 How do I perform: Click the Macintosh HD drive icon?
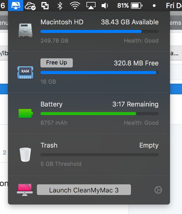tap(25, 31)
